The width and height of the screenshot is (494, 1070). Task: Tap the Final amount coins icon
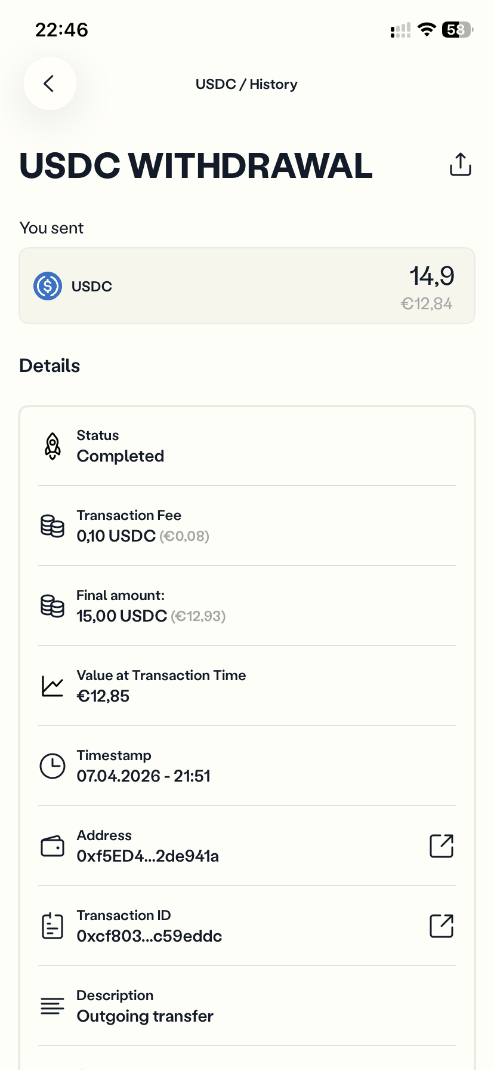(53, 606)
